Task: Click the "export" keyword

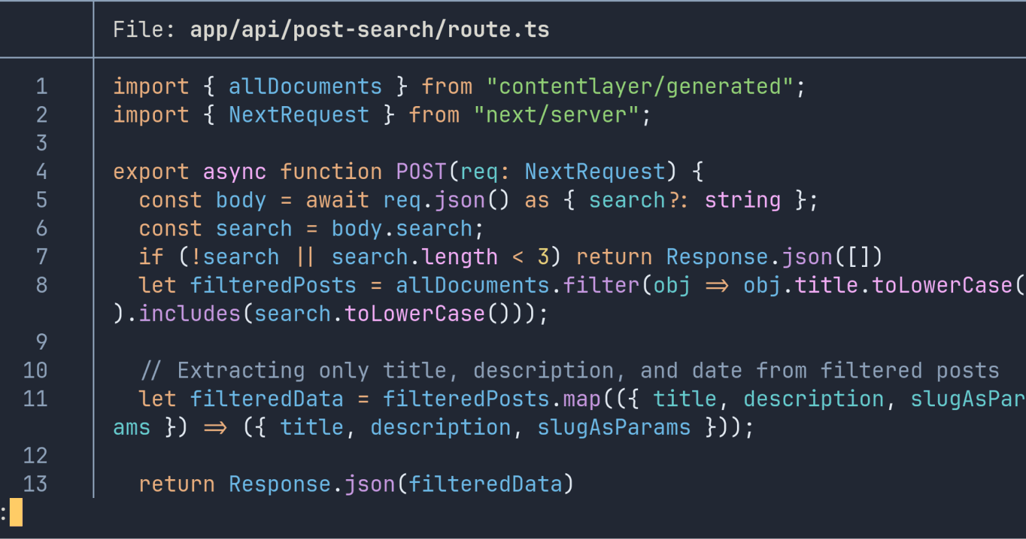Action: [x=151, y=172]
